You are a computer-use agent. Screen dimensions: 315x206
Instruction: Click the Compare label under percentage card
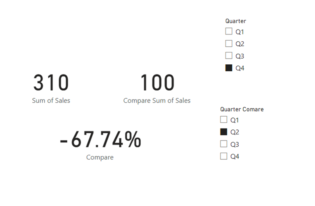click(x=100, y=157)
